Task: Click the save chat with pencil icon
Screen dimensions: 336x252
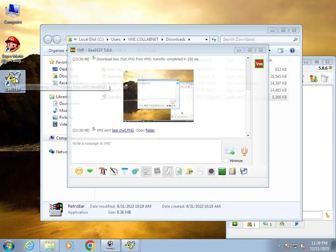Action: 232,171
